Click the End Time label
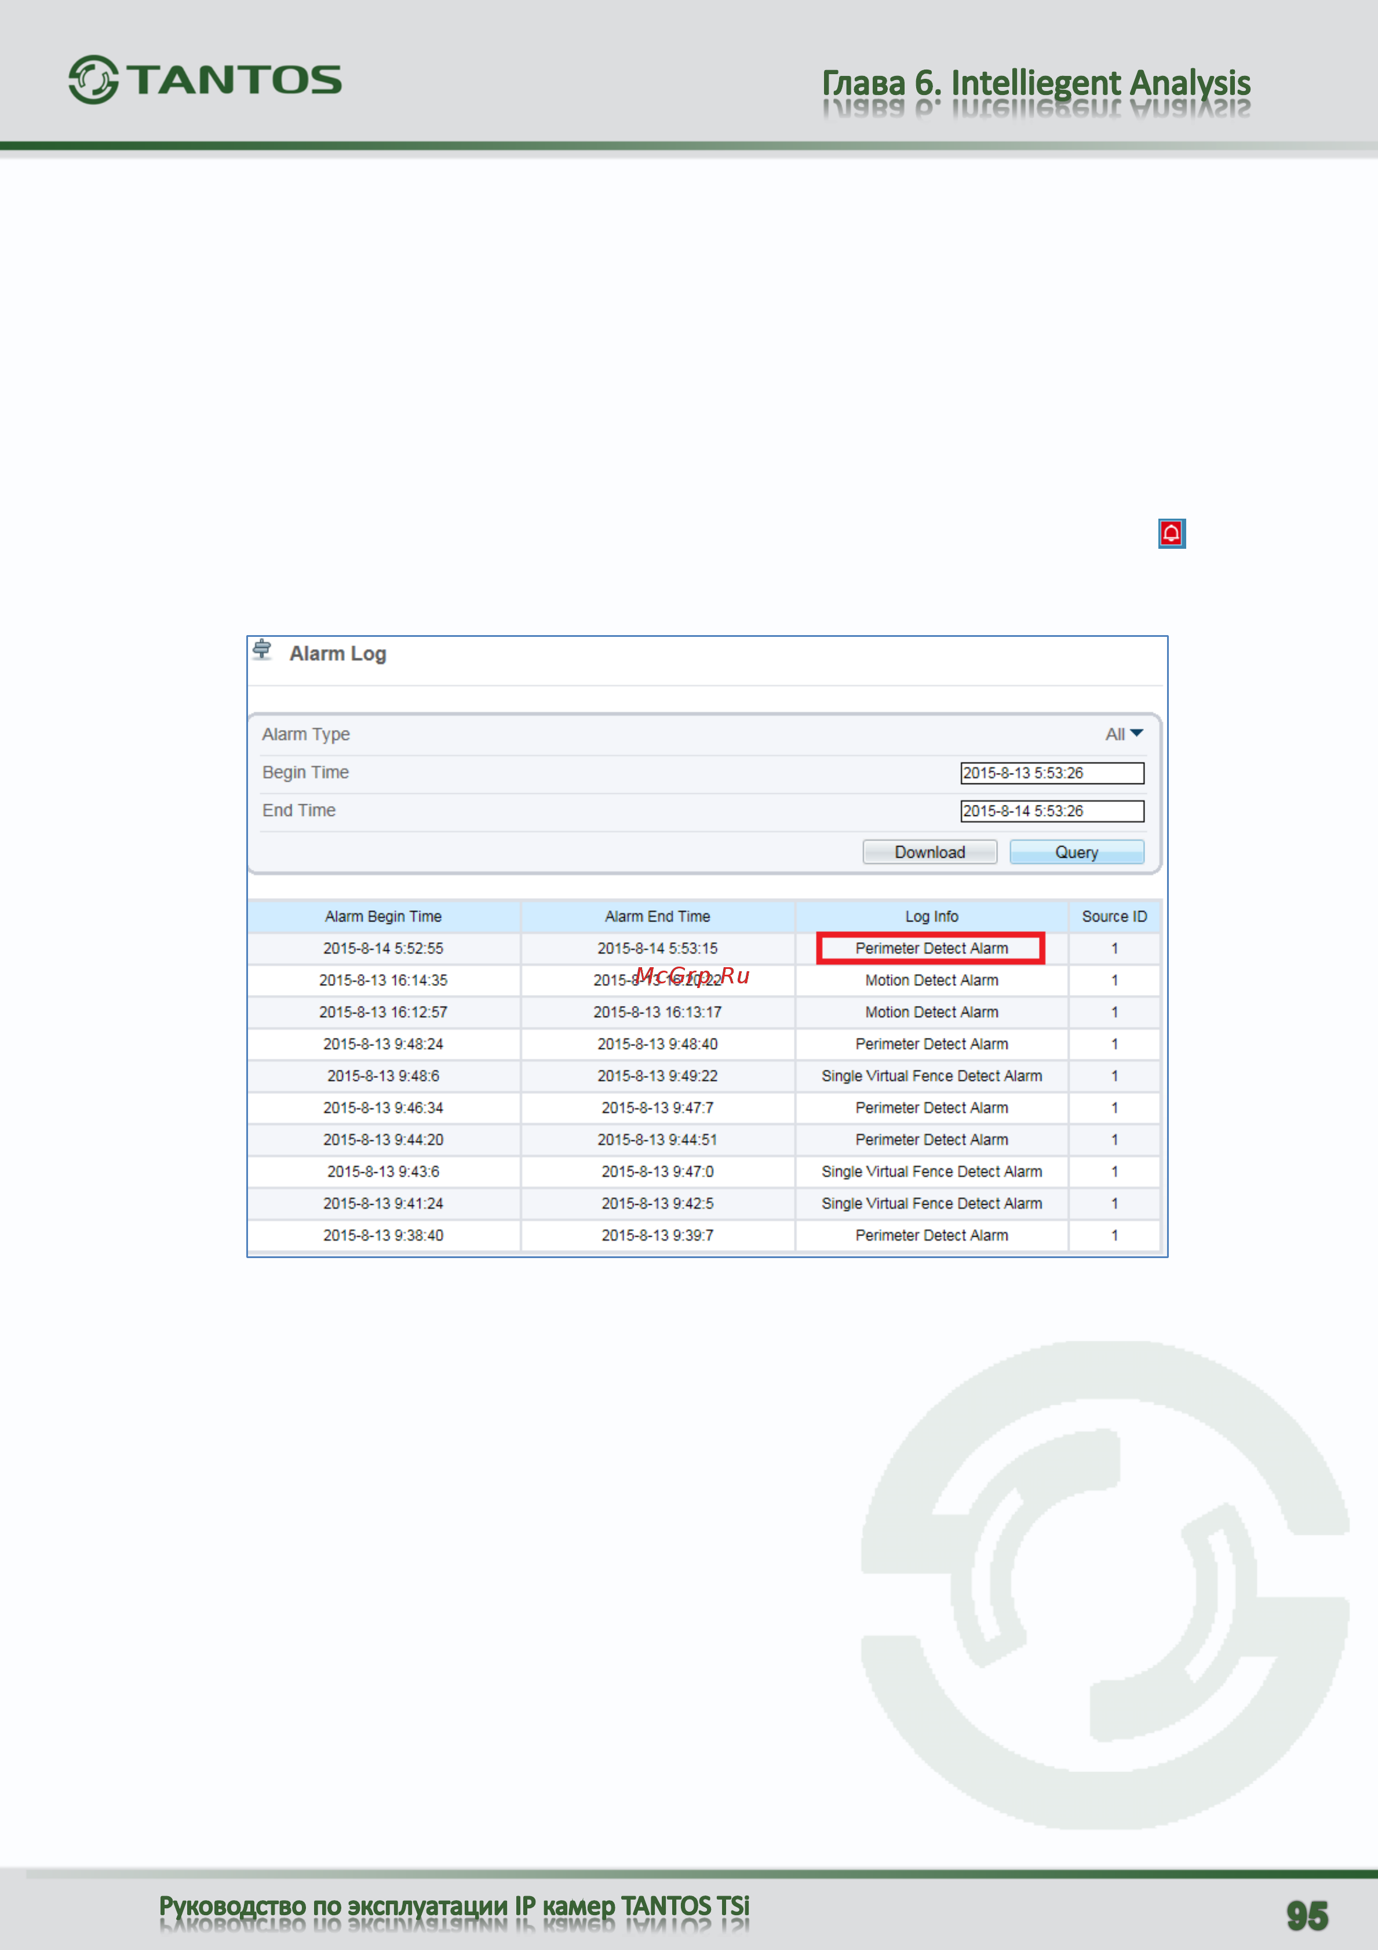Screen dimensions: 1378x1950 pos(299,810)
